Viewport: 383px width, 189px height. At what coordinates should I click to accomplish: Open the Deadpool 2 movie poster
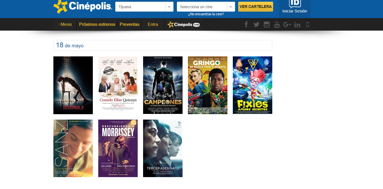coord(73,85)
